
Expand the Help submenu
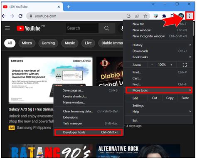click(x=158, y=112)
